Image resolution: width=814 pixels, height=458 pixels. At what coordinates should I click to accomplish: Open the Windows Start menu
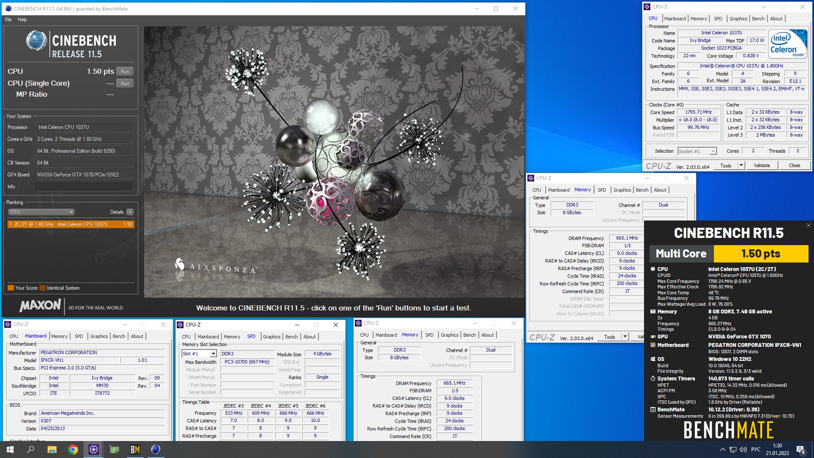click(10, 450)
